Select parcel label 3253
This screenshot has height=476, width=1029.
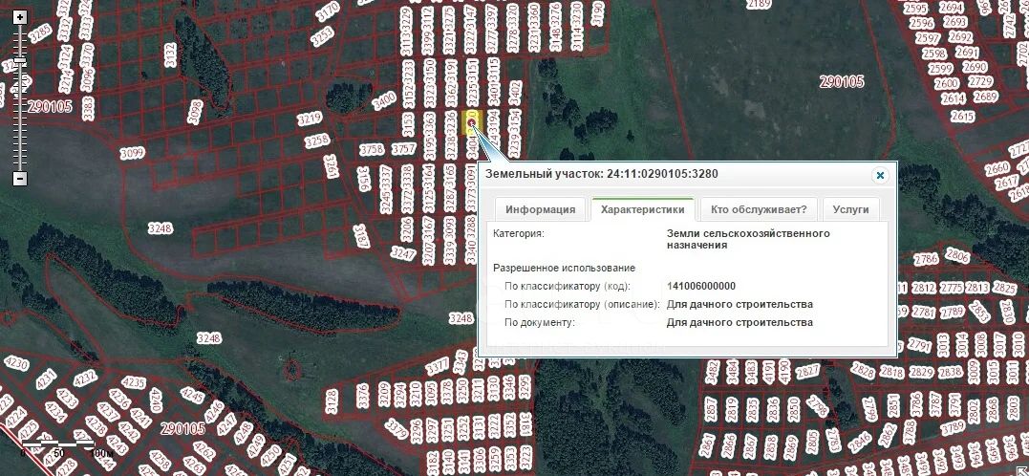pos(322,36)
